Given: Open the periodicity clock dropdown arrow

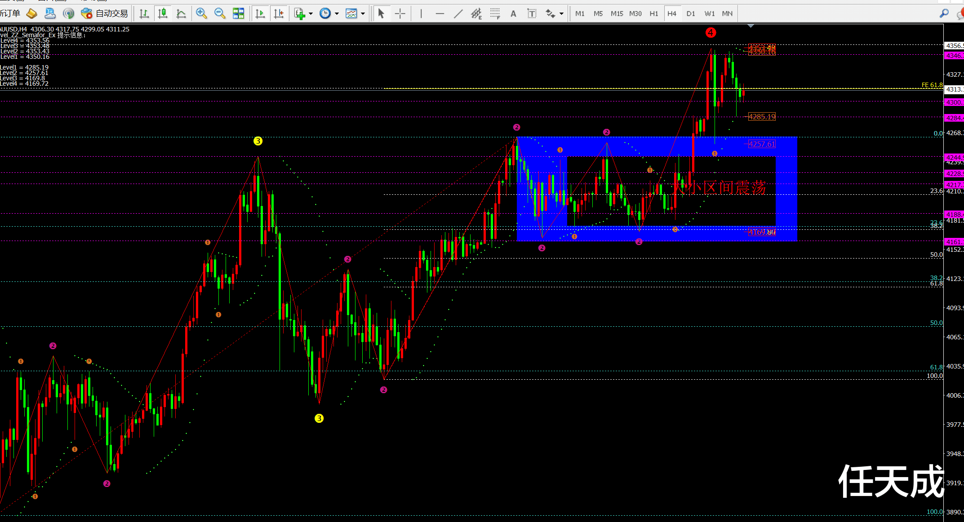Looking at the screenshot, I should click(x=337, y=13).
